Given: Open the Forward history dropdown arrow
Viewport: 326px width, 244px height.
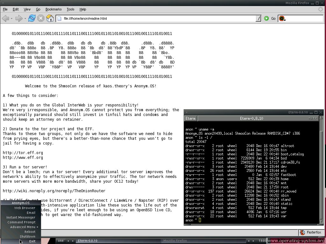Looking at the screenshot, I should click(25, 18).
